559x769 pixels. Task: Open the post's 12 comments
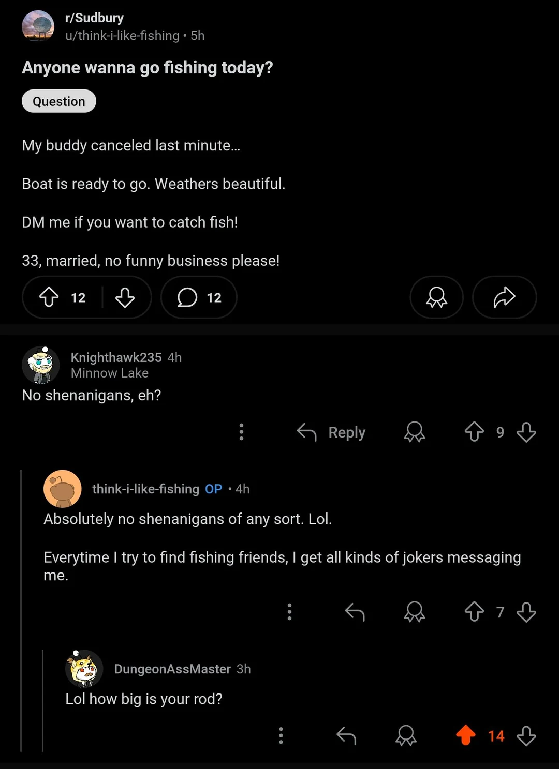(199, 297)
